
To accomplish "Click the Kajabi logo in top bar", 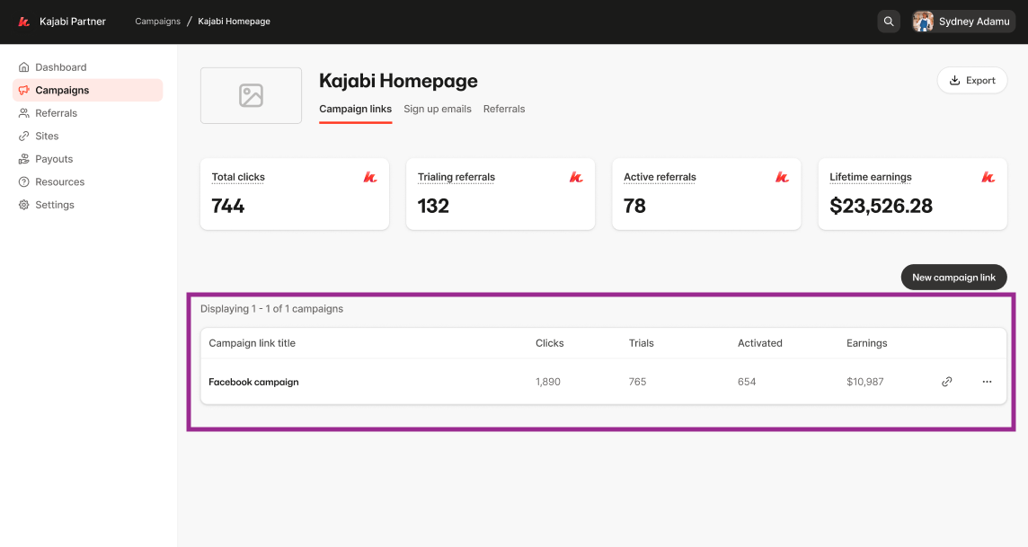I will (x=24, y=22).
